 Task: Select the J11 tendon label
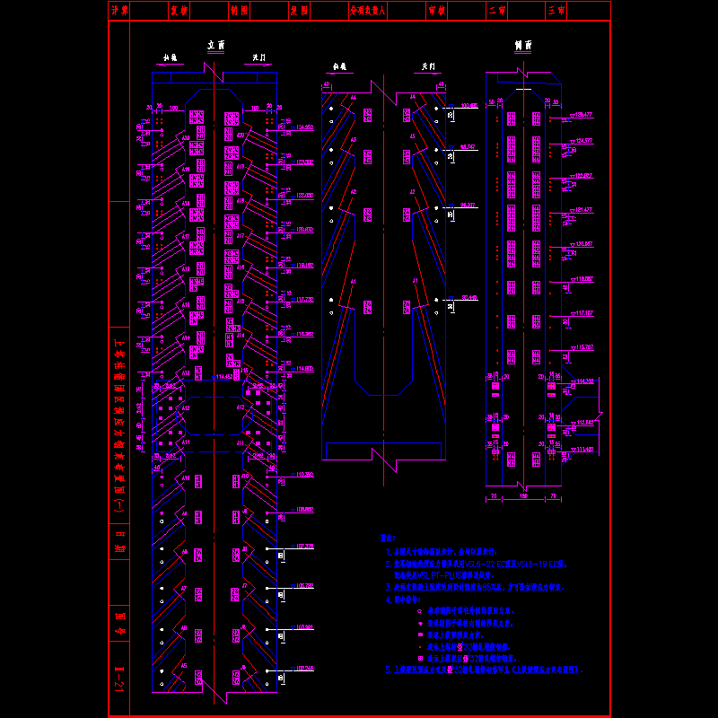(240, 442)
